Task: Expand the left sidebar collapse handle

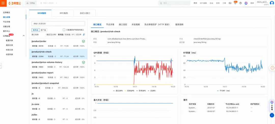Action: (x=1, y=66)
